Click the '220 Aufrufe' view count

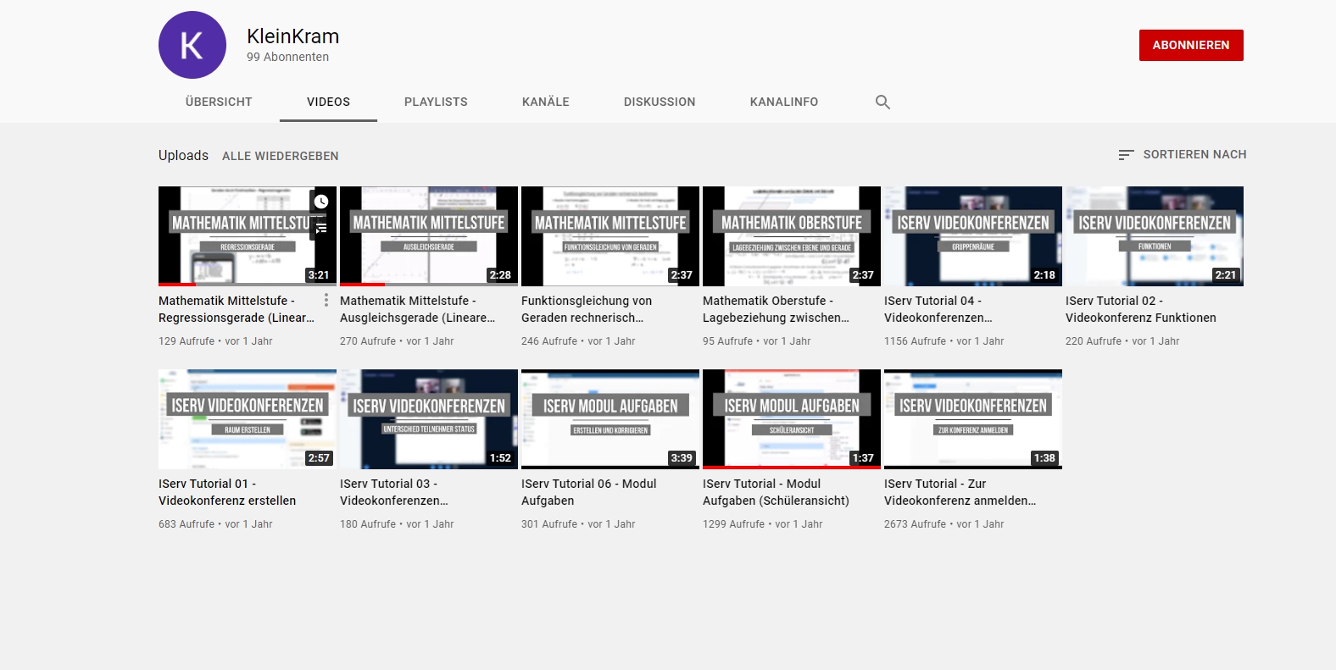1094,341
